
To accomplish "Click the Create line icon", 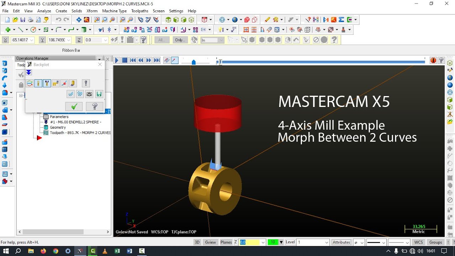I will [x=21, y=30].
